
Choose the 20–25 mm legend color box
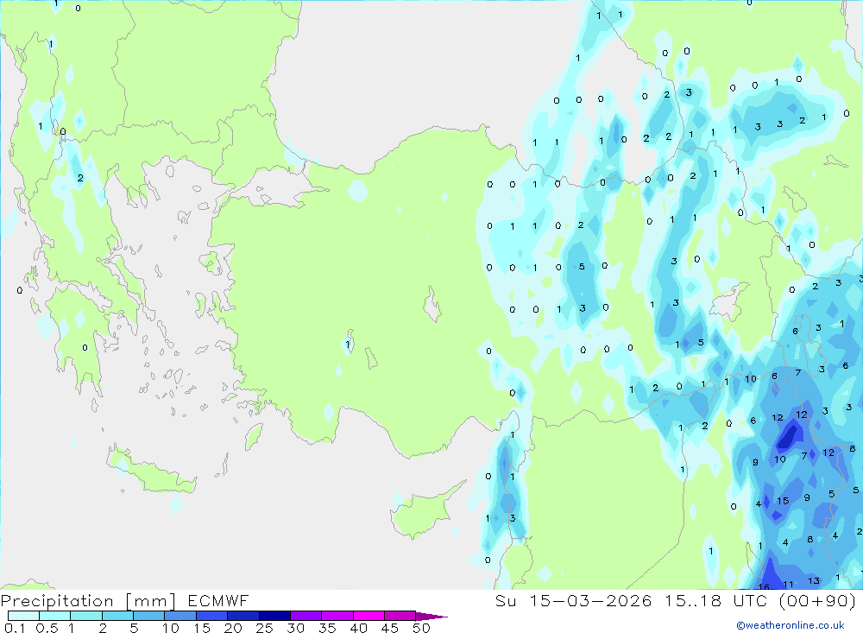pos(243,616)
